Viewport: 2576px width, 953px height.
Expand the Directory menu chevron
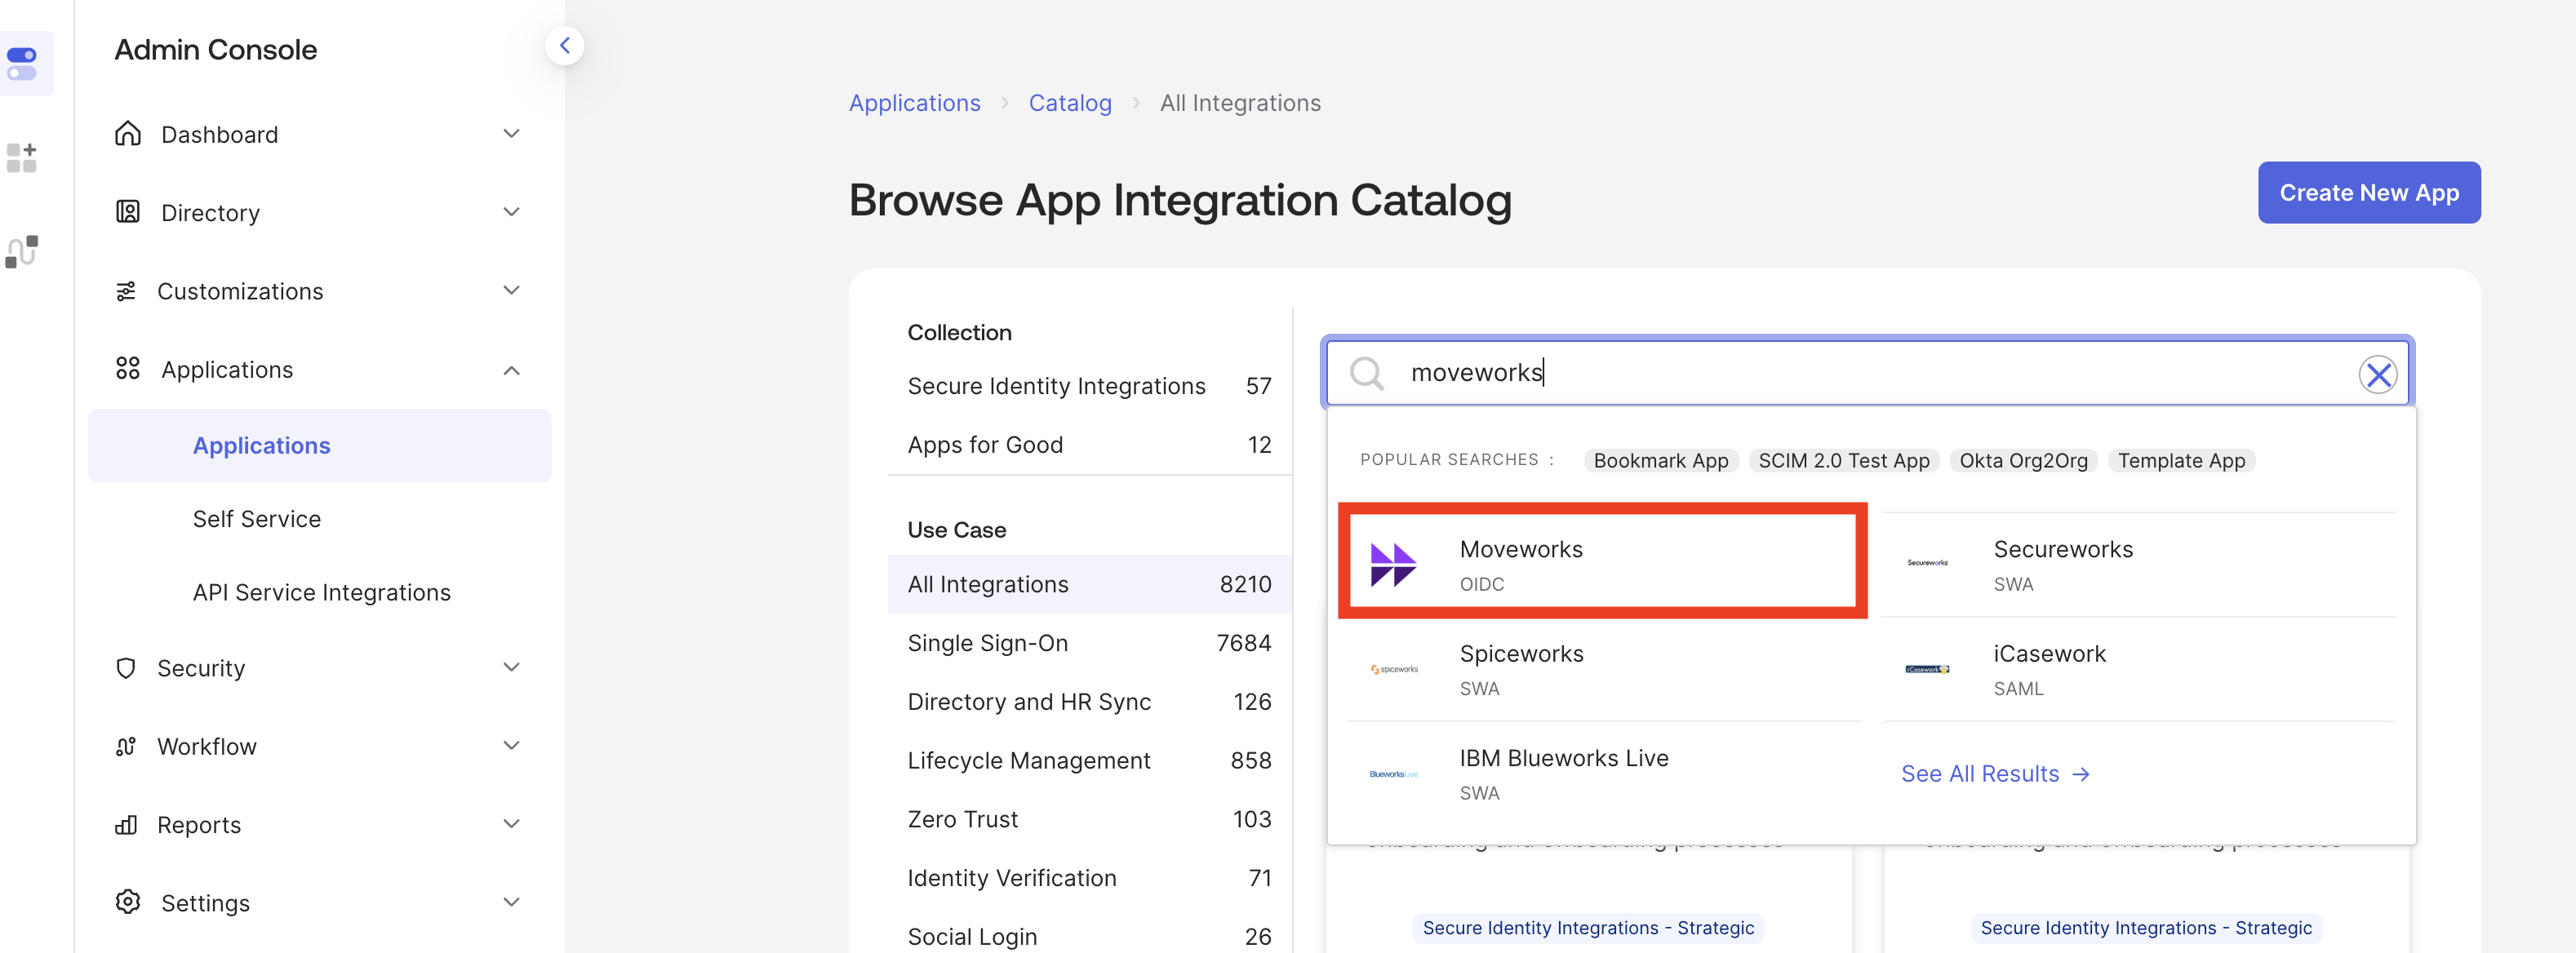(511, 212)
